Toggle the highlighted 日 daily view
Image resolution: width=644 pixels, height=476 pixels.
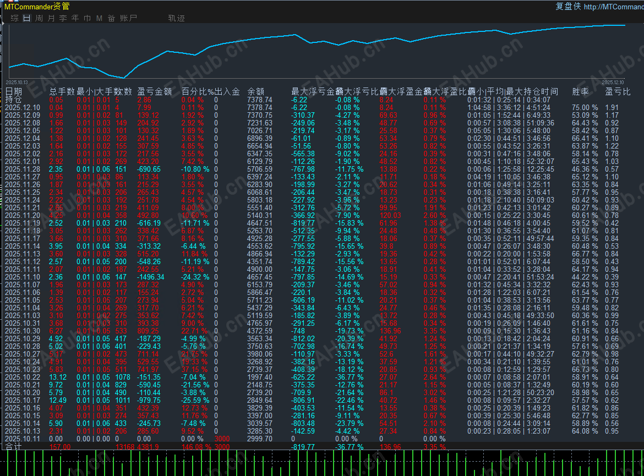tap(26, 18)
